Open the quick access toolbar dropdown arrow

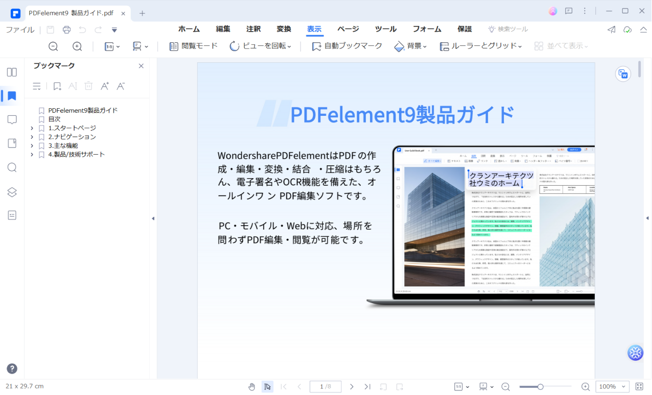(x=114, y=30)
